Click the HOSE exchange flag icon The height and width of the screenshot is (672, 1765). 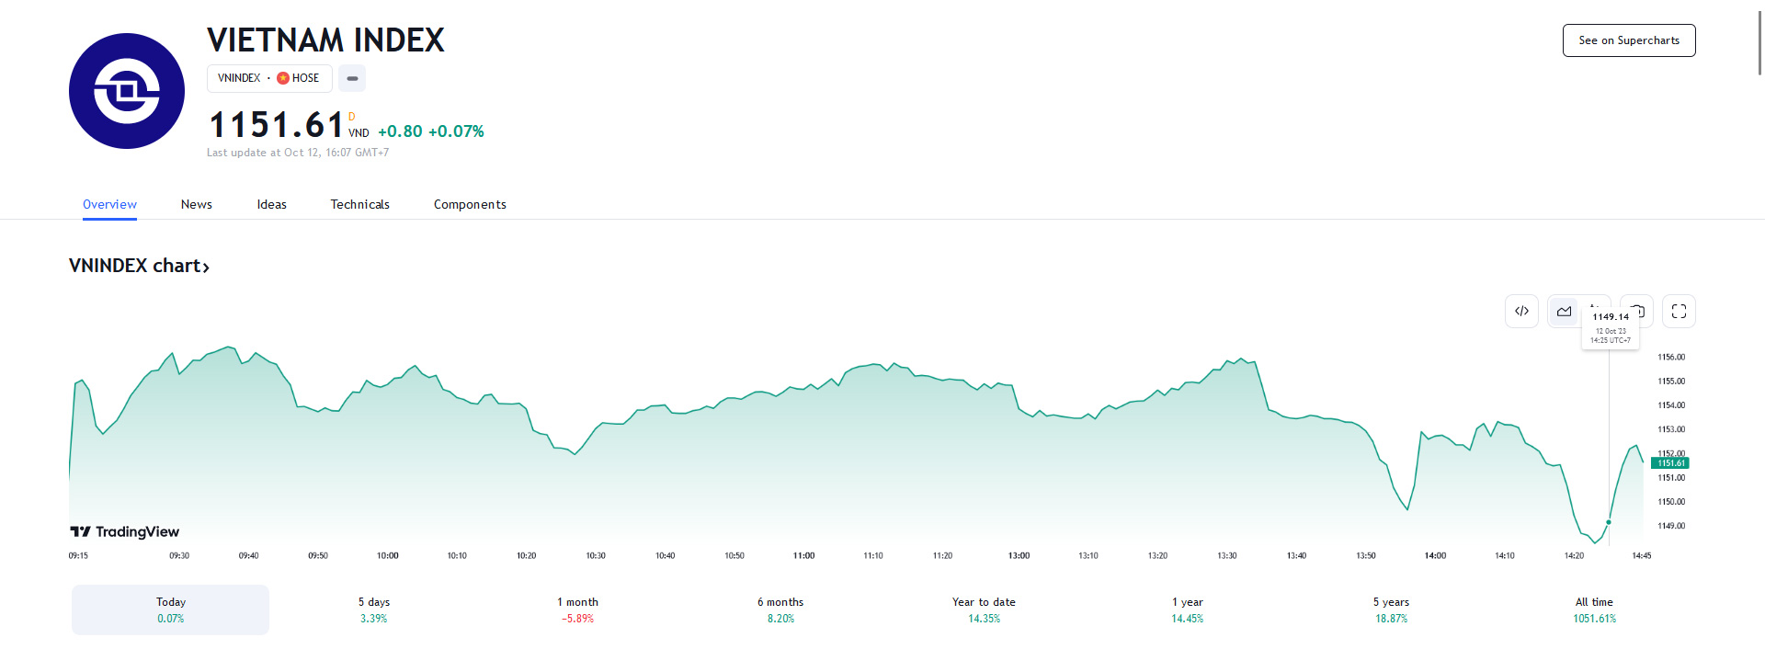(283, 78)
